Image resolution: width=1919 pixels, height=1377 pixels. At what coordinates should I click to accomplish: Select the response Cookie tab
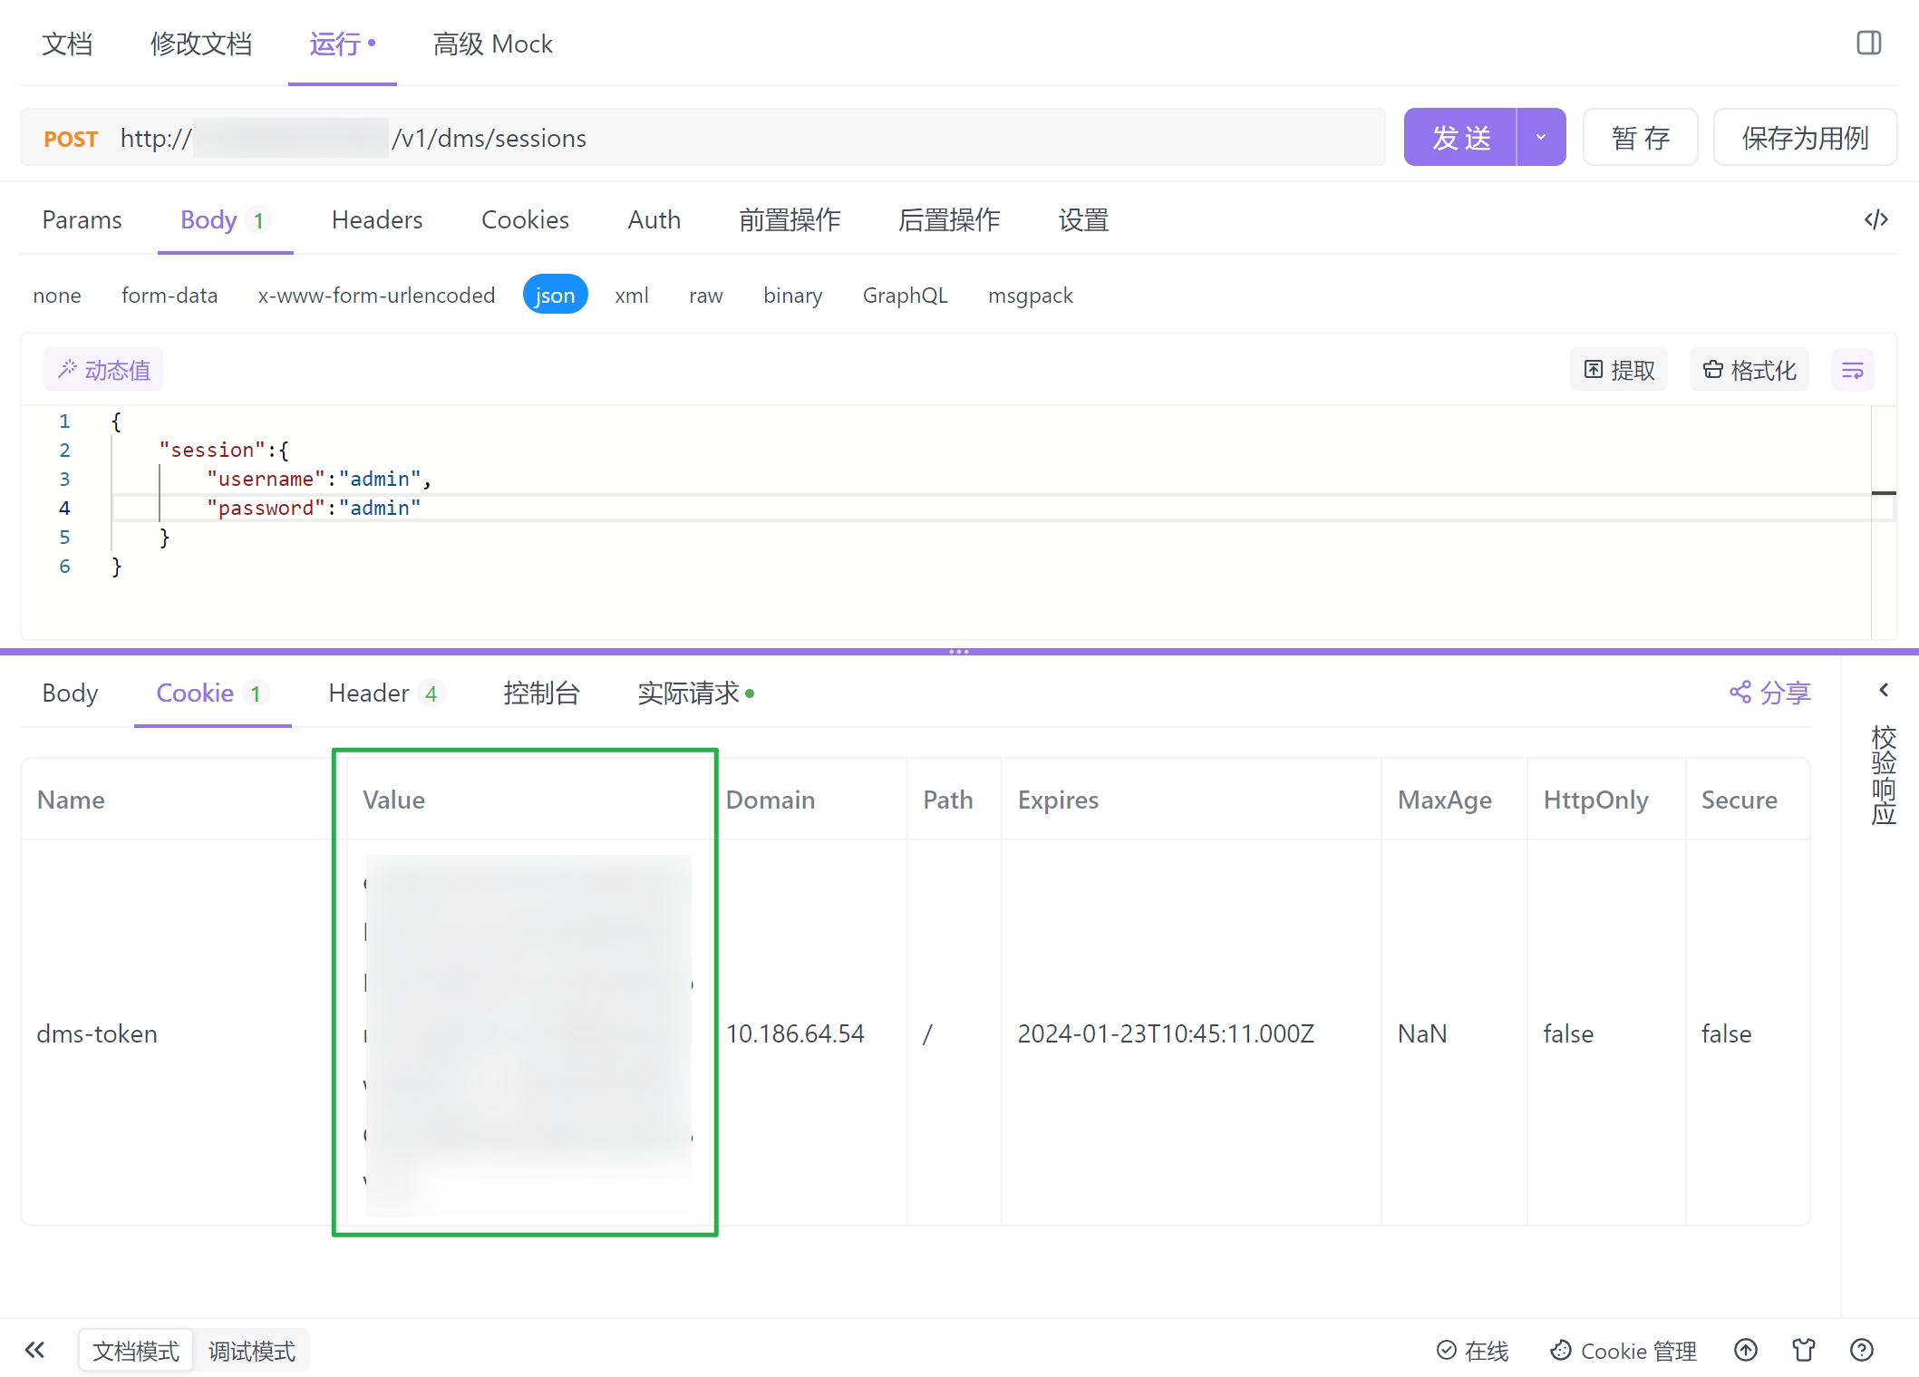point(212,693)
